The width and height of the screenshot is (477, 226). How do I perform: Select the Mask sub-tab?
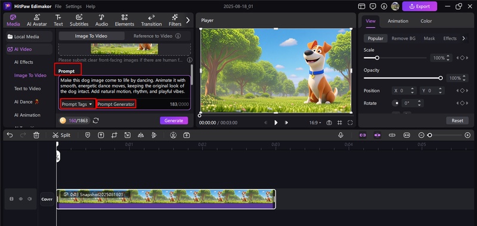tap(429, 39)
